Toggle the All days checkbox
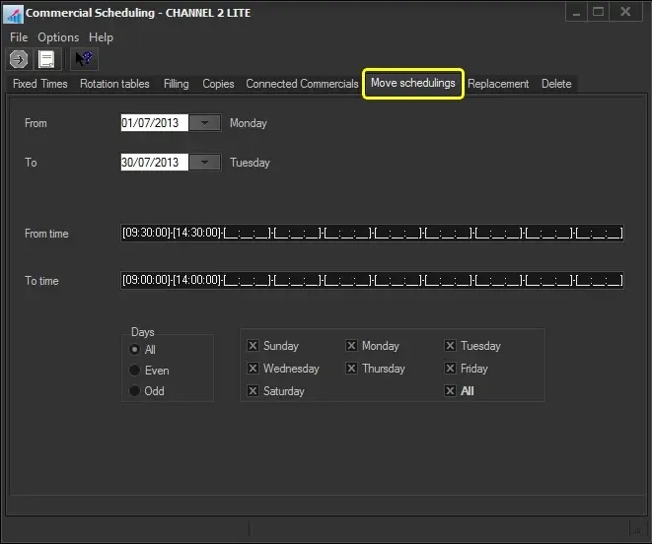The height and width of the screenshot is (544, 652). 450,391
